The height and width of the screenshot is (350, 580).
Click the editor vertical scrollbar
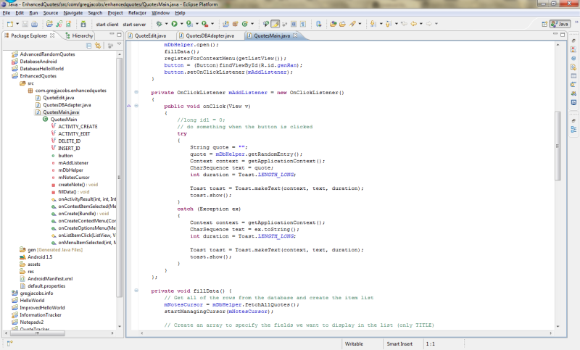point(558,145)
